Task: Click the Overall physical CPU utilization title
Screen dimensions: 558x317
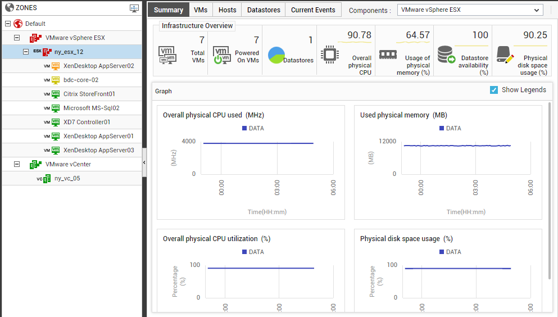Action: [x=217, y=239]
